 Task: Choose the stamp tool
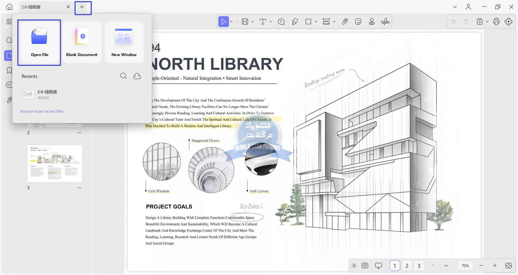click(372, 22)
